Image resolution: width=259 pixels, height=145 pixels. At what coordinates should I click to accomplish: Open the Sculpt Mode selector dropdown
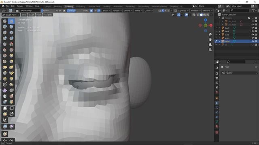[11, 15]
